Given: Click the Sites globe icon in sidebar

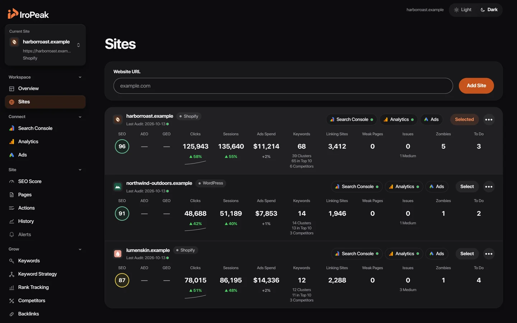Looking at the screenshot, I should click(11, 102).
